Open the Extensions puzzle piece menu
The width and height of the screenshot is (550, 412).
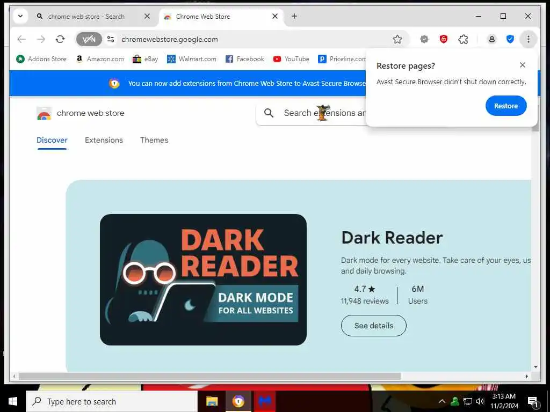(463, 39)
